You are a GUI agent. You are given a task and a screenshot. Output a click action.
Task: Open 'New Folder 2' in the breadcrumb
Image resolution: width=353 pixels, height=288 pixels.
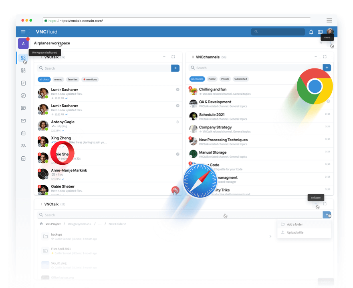coord(117,224)
